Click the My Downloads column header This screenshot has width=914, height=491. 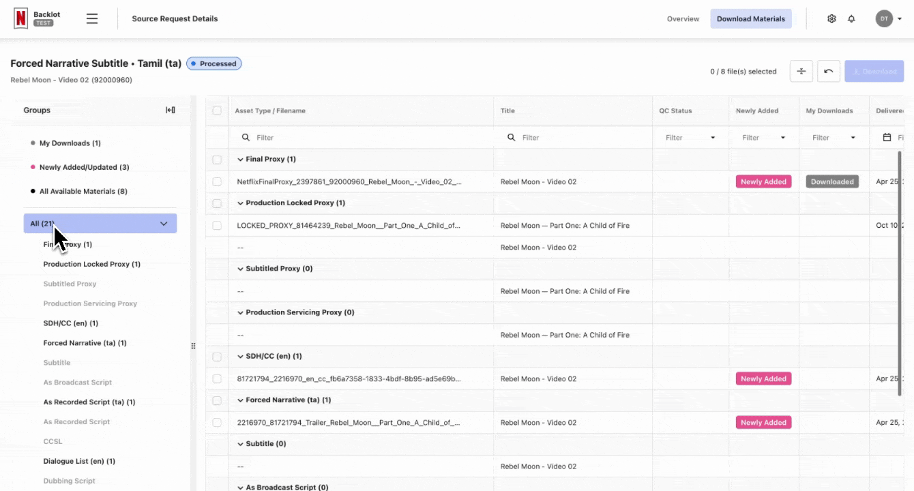[x=829, y=110]
